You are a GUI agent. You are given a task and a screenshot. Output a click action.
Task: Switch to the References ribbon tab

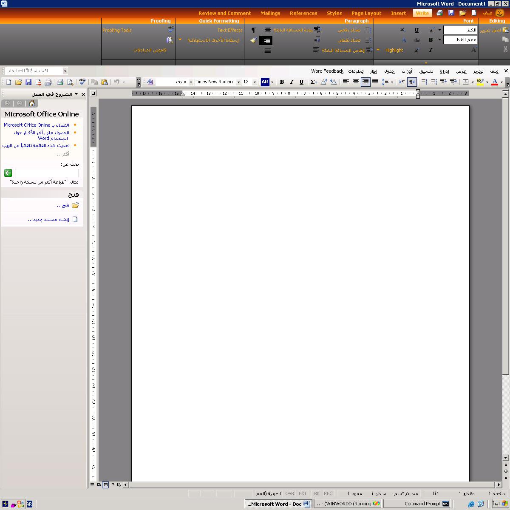pyautogui.click(x=303, y=13)
